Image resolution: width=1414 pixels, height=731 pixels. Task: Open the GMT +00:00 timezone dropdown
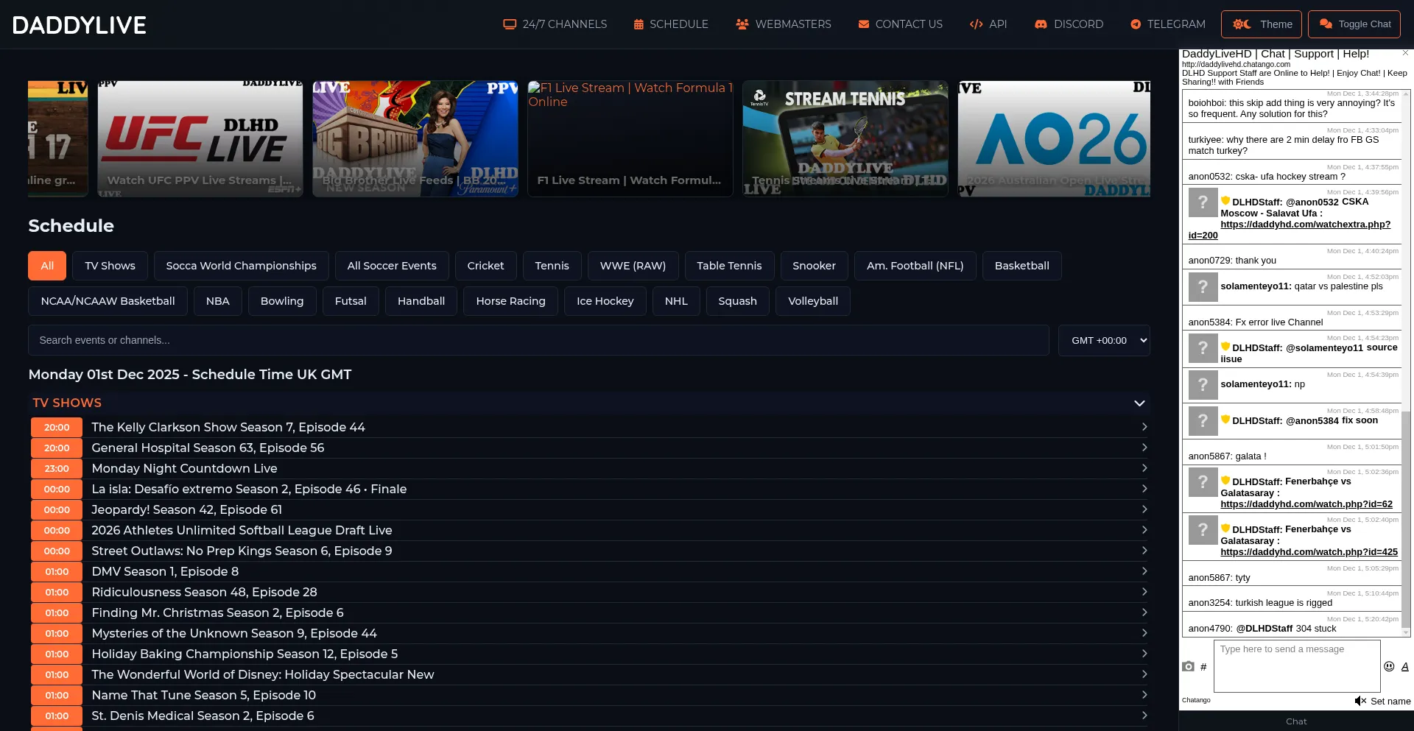(x=1103, y=340)
